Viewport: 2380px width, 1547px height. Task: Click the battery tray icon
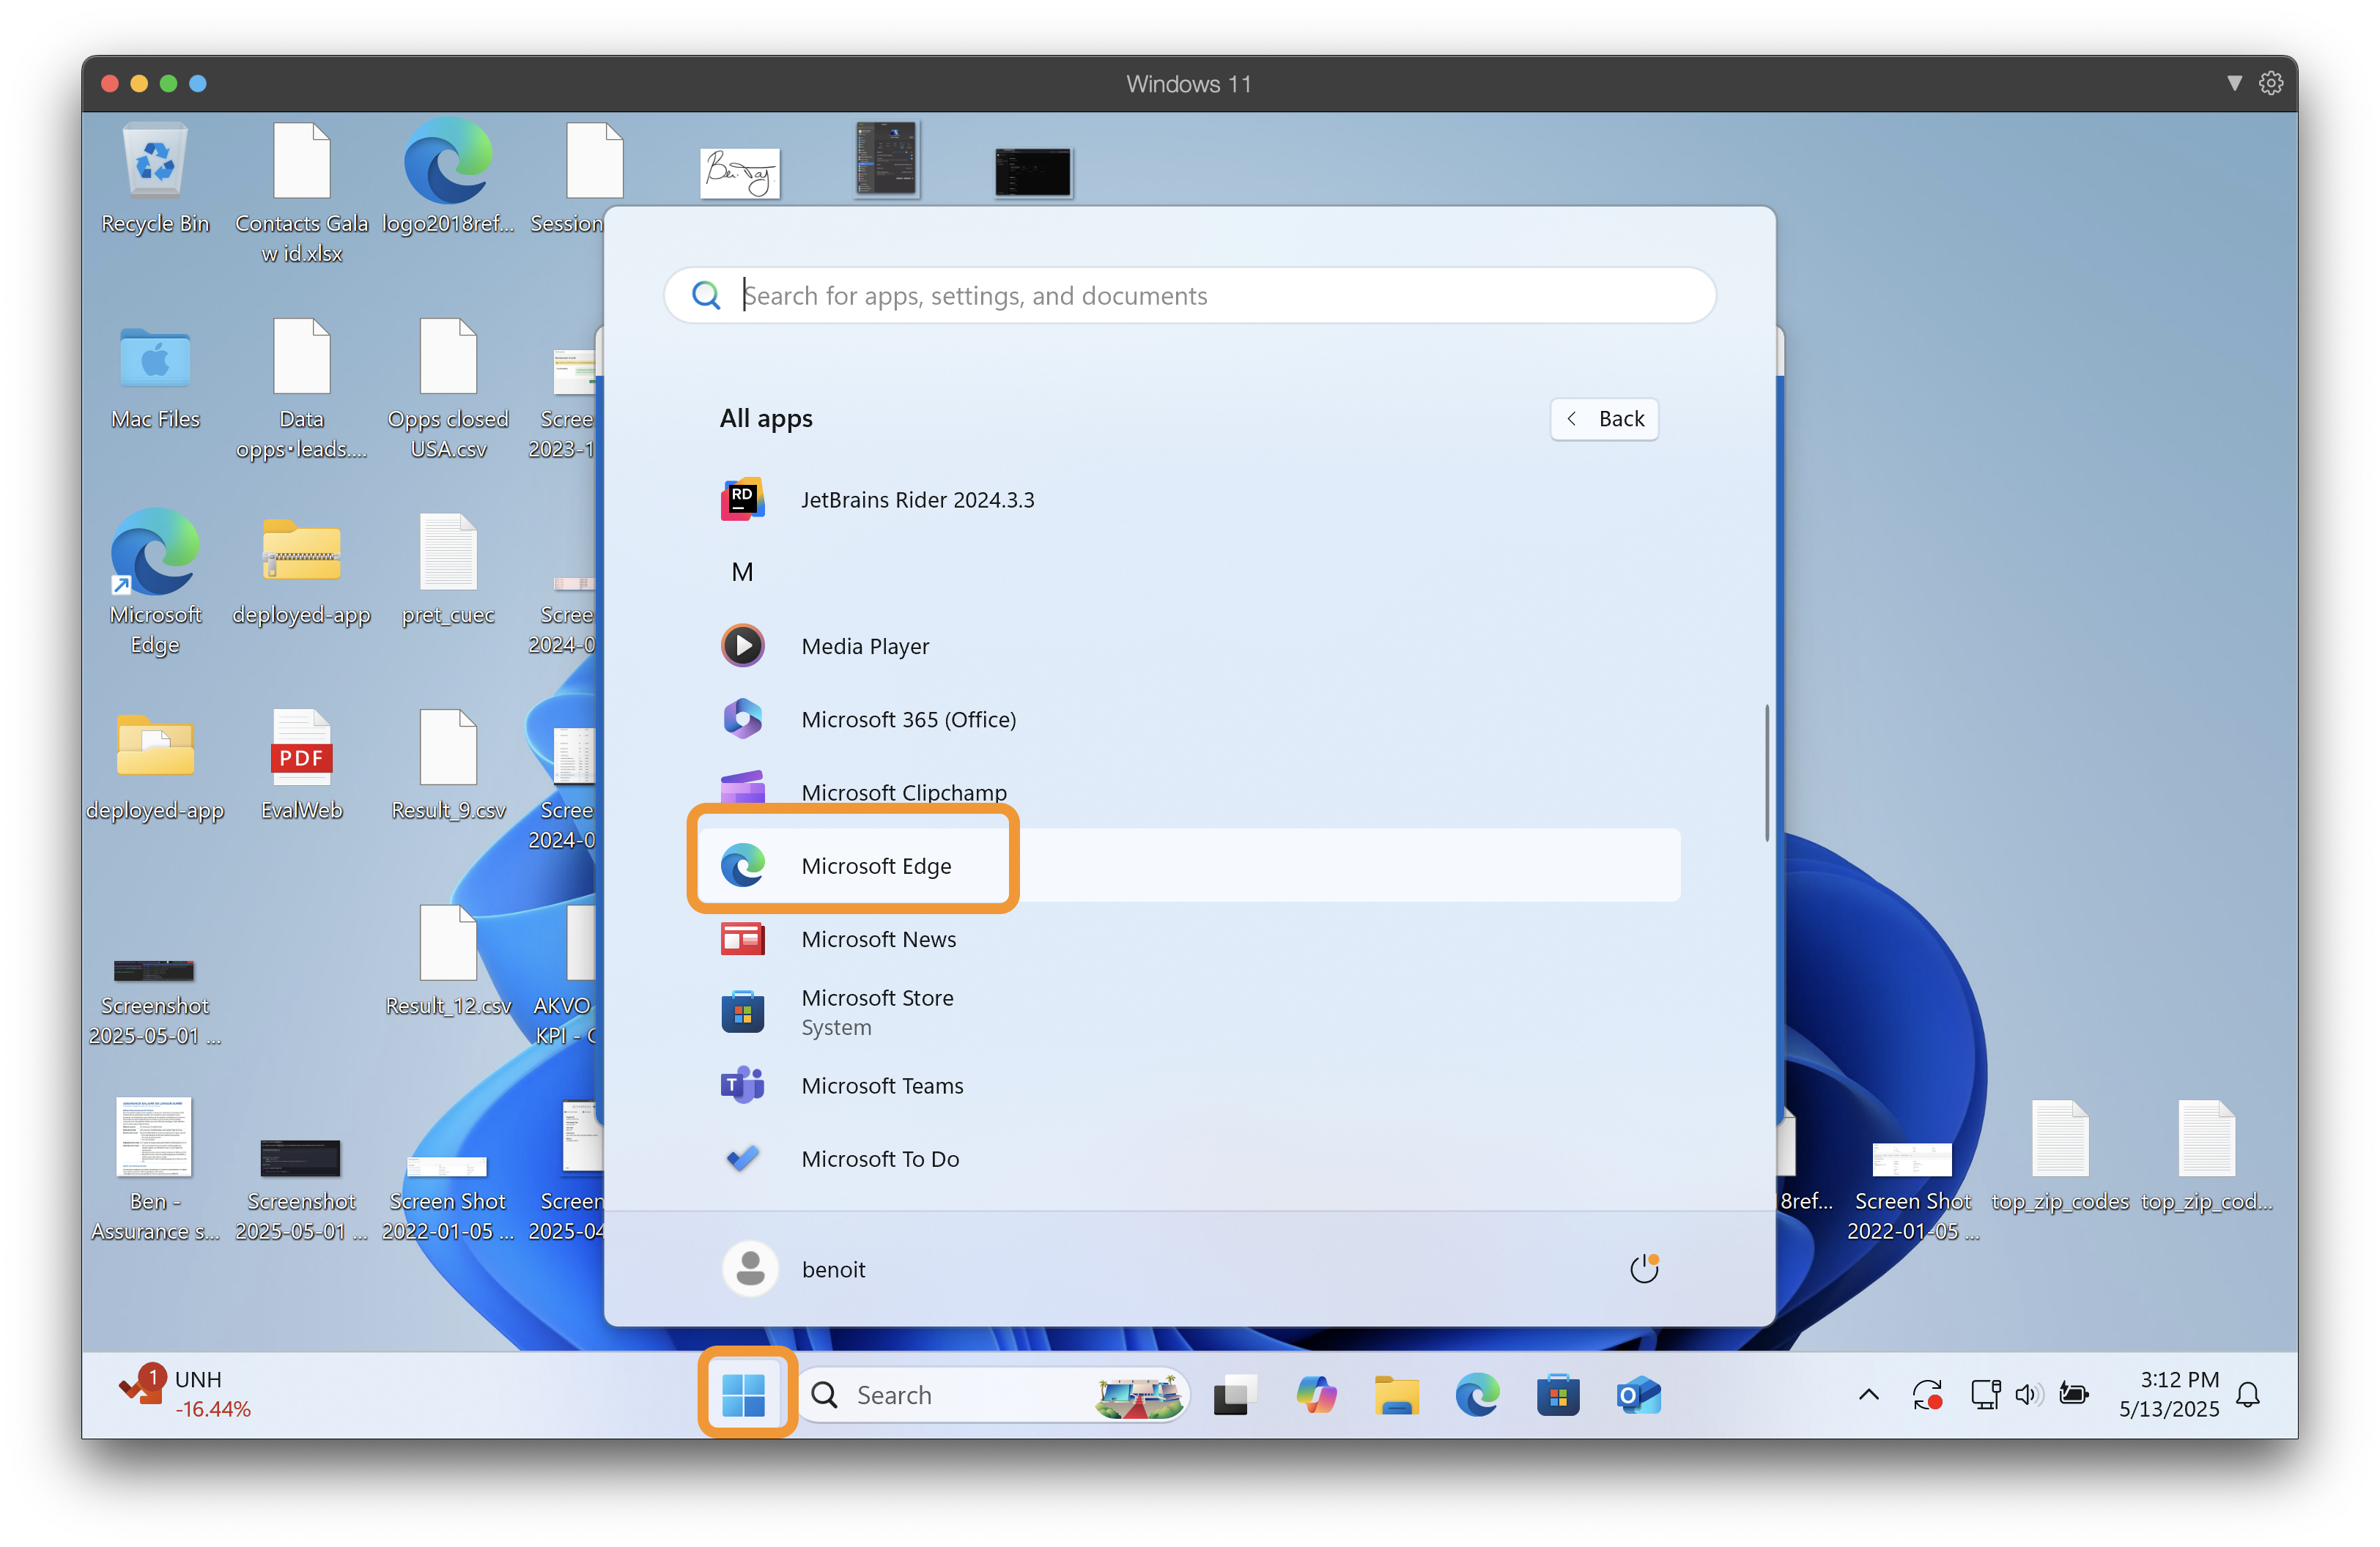[2074, 1395]
